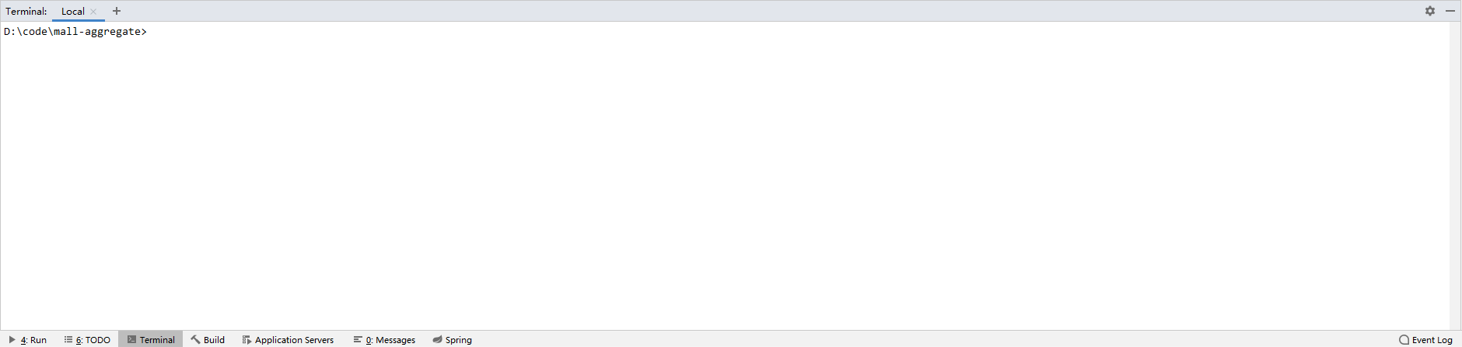
Task: Click the TODO list icon
Action: pos(68,339)
